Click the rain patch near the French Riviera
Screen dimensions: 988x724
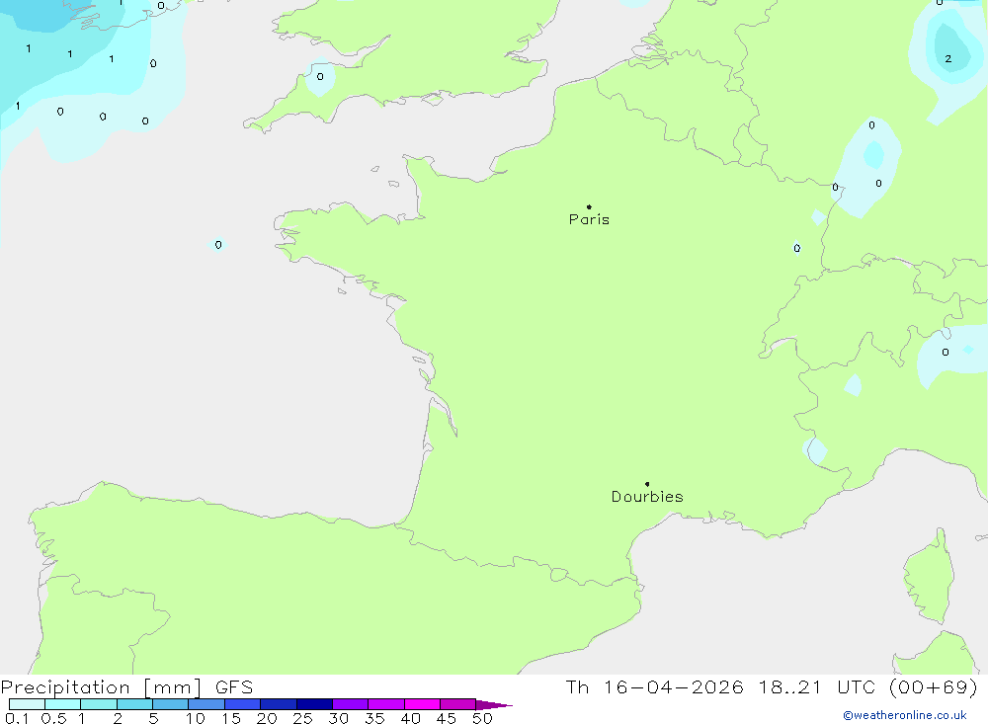tap(816, 451)
